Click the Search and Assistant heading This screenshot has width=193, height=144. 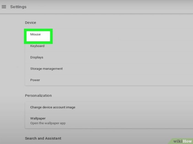pos(43,138)
